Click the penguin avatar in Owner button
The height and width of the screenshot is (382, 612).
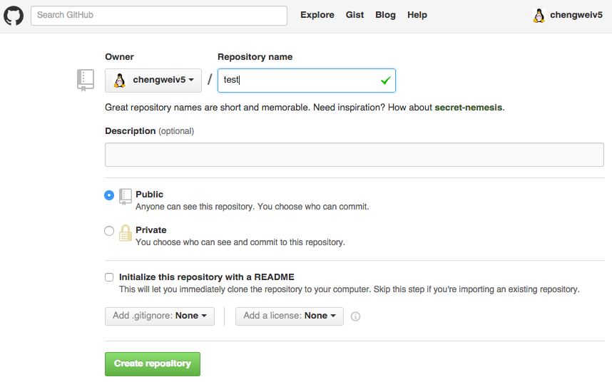coord(120,81)
